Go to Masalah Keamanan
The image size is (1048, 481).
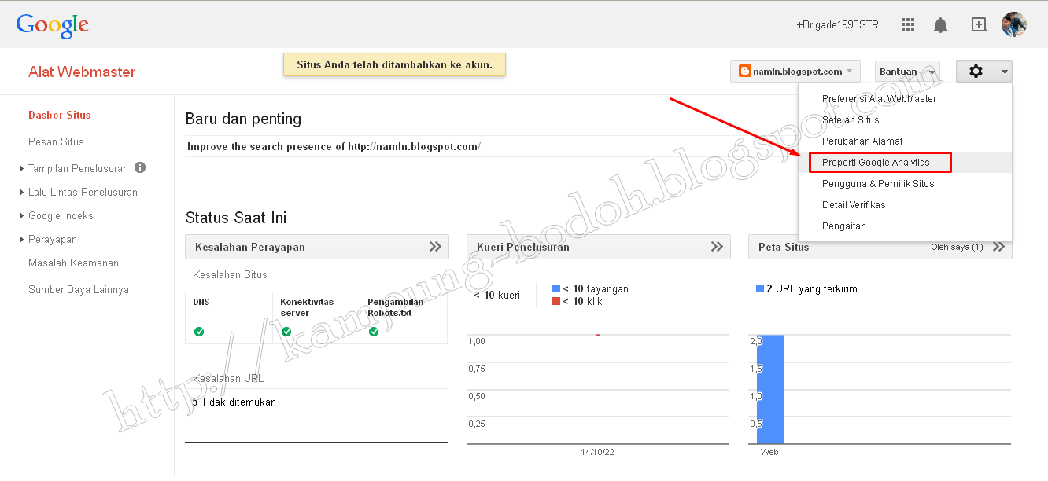[x=73, y=263]
